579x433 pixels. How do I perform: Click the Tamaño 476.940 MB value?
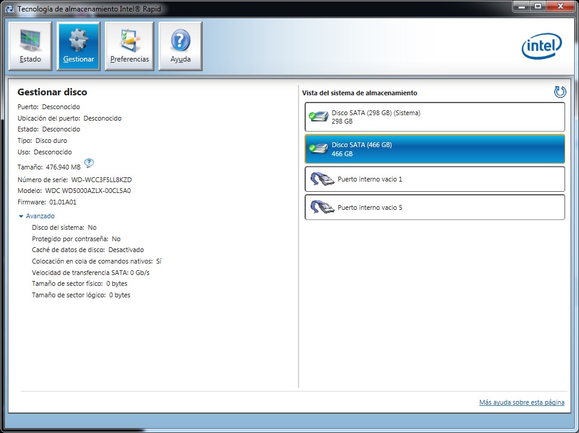pos(63,167)
